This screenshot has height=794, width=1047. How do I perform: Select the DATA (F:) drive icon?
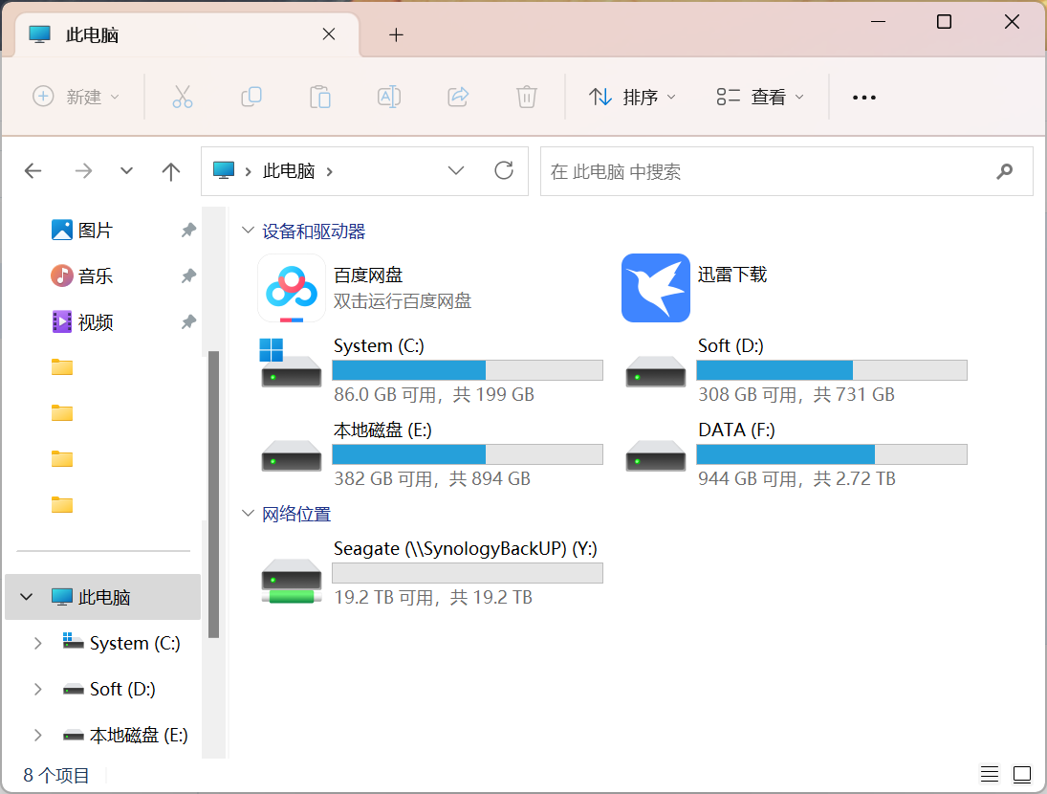click(656, 455)
